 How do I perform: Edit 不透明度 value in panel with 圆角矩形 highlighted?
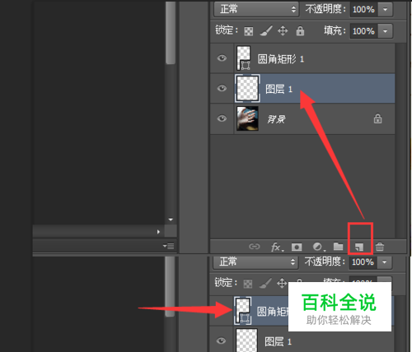[363, 262]
